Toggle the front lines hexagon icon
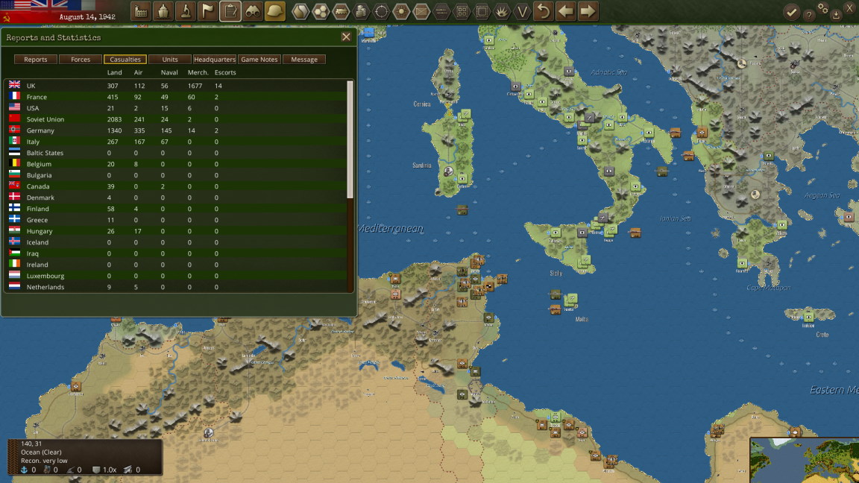859x483 pixels. (x=441, y=11)
